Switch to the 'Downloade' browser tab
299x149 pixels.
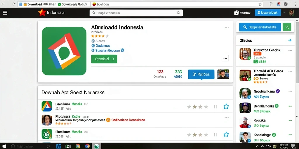click(72, 4)
